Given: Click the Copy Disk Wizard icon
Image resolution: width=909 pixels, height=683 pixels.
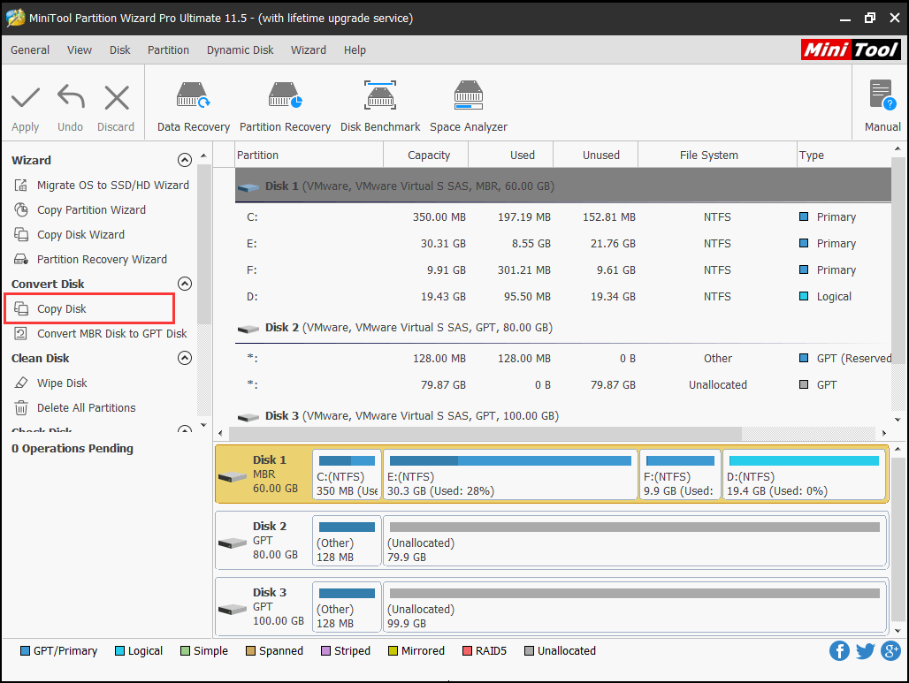Looking at the screenshot, I should pyautogui.click(x=21, y=235).
